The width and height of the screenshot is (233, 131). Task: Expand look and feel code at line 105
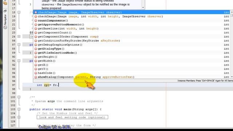[19, 117]
